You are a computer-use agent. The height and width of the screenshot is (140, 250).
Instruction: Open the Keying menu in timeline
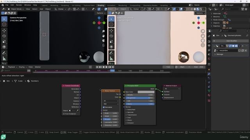point(23,67)
